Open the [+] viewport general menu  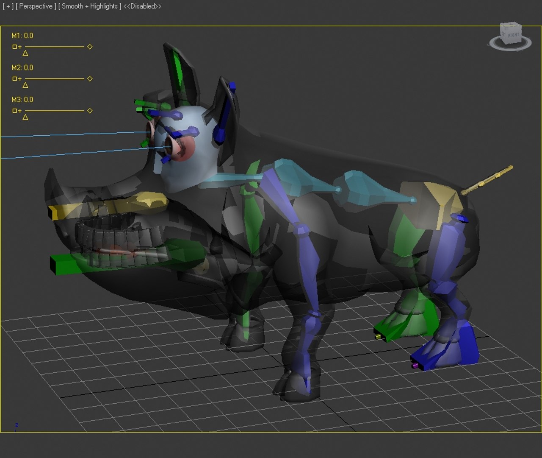7,6
